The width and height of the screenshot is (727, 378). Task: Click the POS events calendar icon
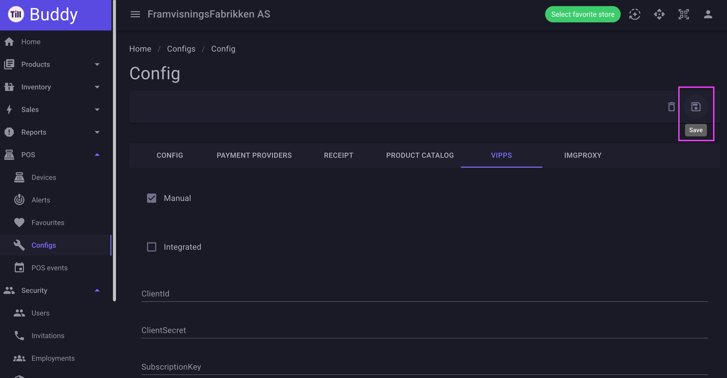19,267
